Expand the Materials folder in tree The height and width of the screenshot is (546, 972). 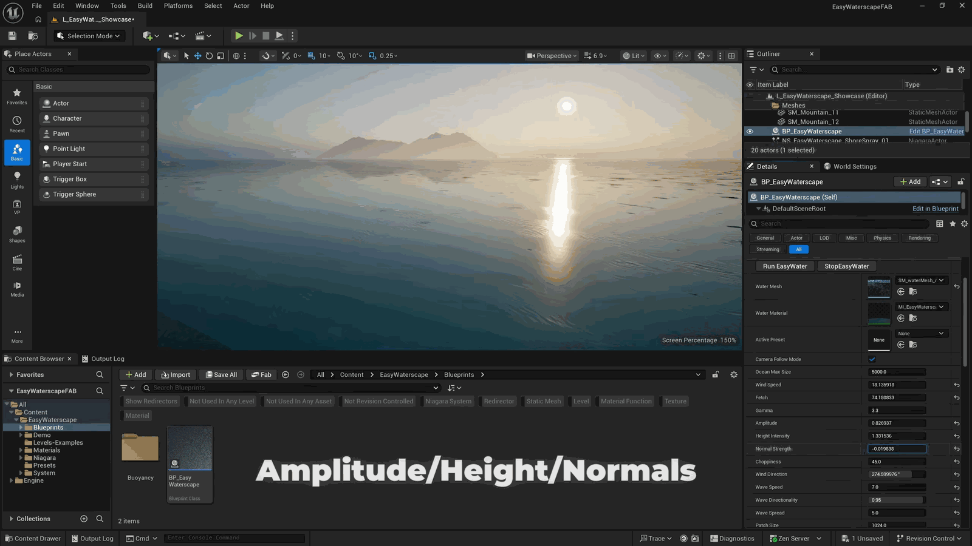click(21, 450)
